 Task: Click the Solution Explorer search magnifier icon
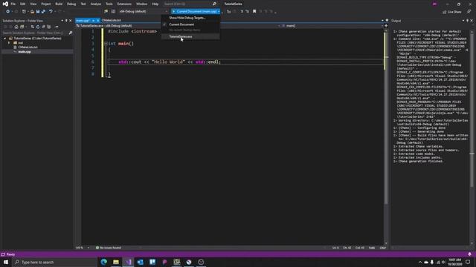pyautogui.click(x=71, y=33)
